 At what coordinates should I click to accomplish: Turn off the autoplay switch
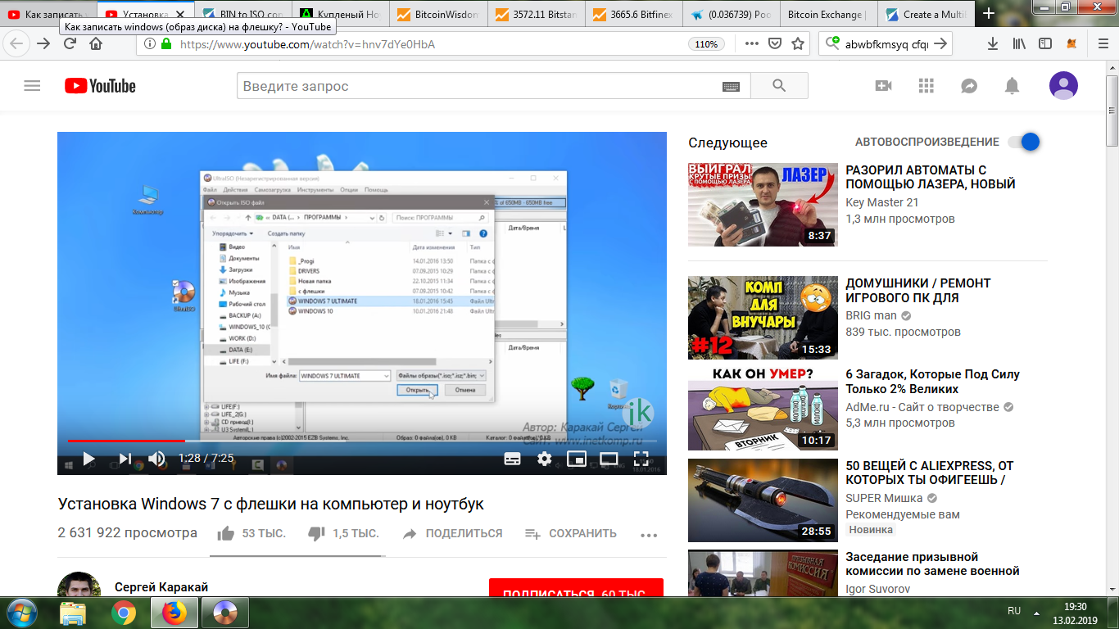pyautogui.click(x=1024, y=142)
